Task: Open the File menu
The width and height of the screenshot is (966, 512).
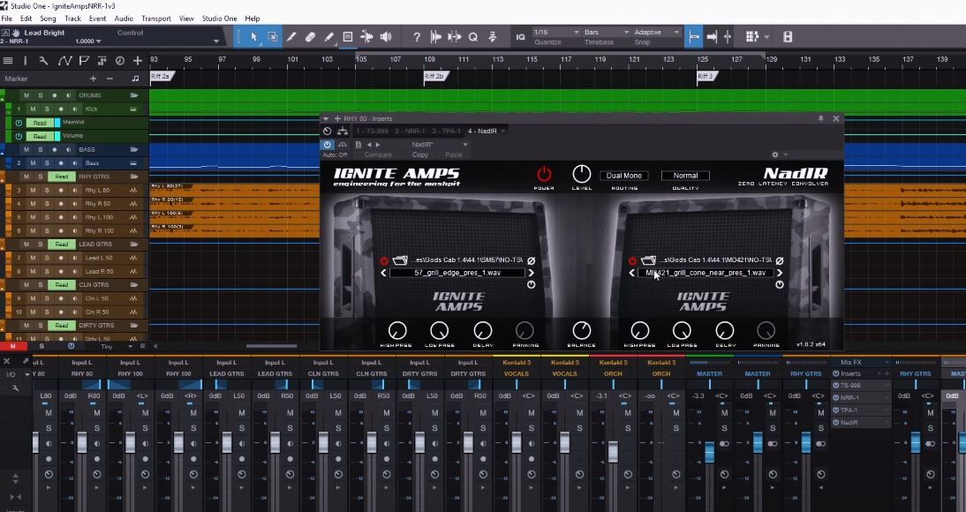Action: [x=6, y=19]
